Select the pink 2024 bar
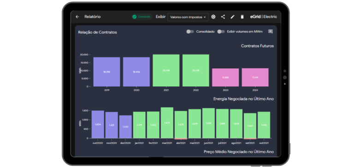Screen dimensions: 354x168 click(x=255, y=78)
